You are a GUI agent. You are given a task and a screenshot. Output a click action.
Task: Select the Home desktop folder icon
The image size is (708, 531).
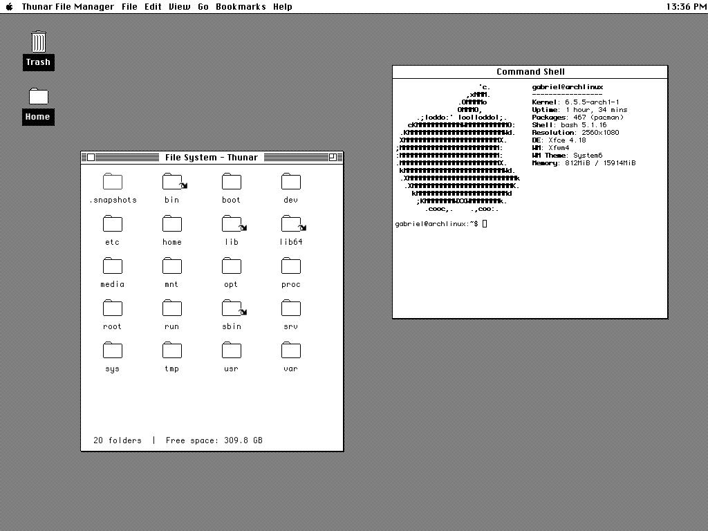pyautogui.click(x=39, y=95)
